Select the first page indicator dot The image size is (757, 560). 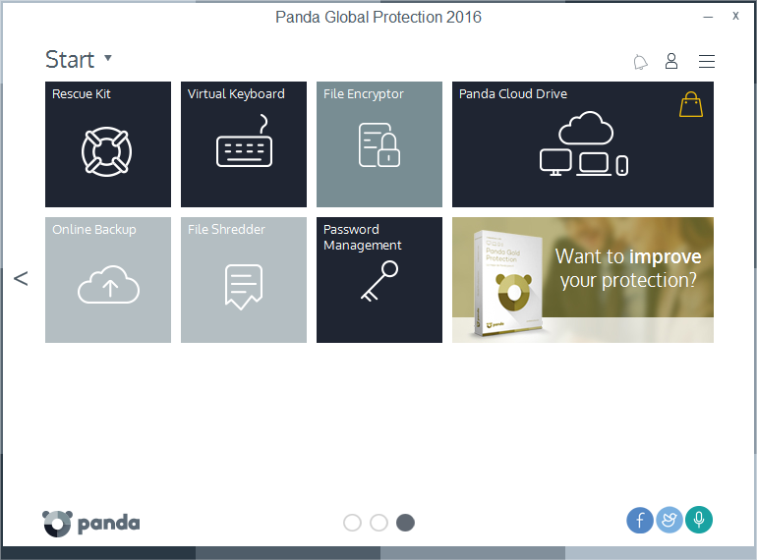pos(352,523)
